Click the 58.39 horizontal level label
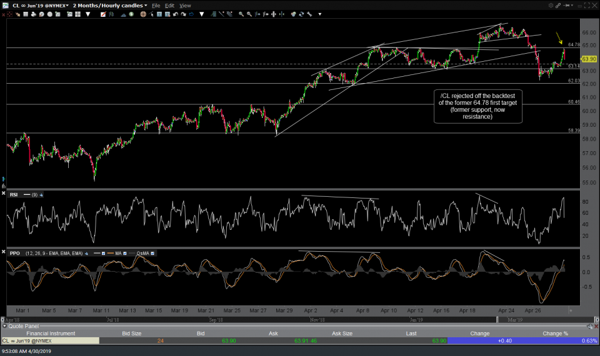This screenshot has height=356, width=600. point(574,131)
